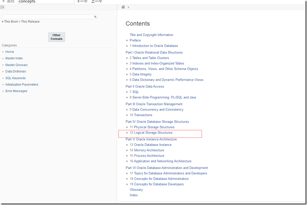
Task: Expand chapter 13 Oracle Database Instance arrow
Action: tap(127, 145)
